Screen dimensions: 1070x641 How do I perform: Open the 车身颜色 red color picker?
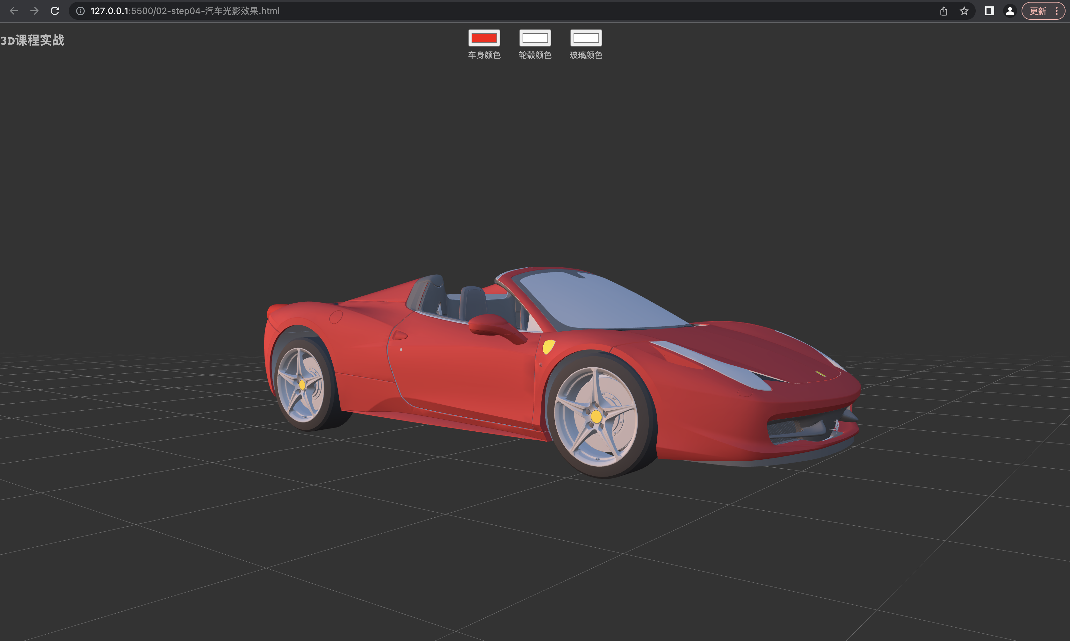[484, 38]
